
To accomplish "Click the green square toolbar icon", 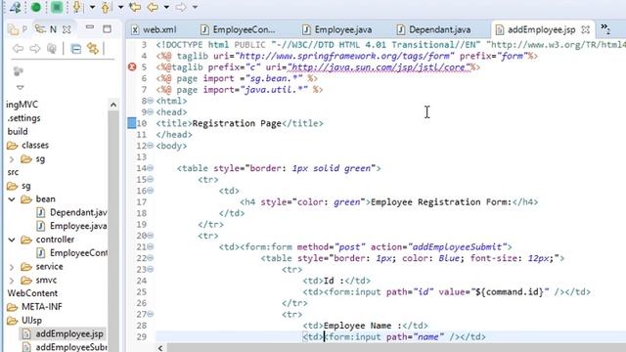I will 57,7.
